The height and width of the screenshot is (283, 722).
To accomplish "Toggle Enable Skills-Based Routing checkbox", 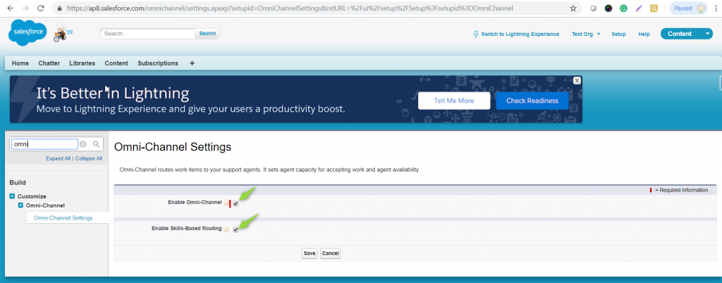I will click(x=235, y=229).
